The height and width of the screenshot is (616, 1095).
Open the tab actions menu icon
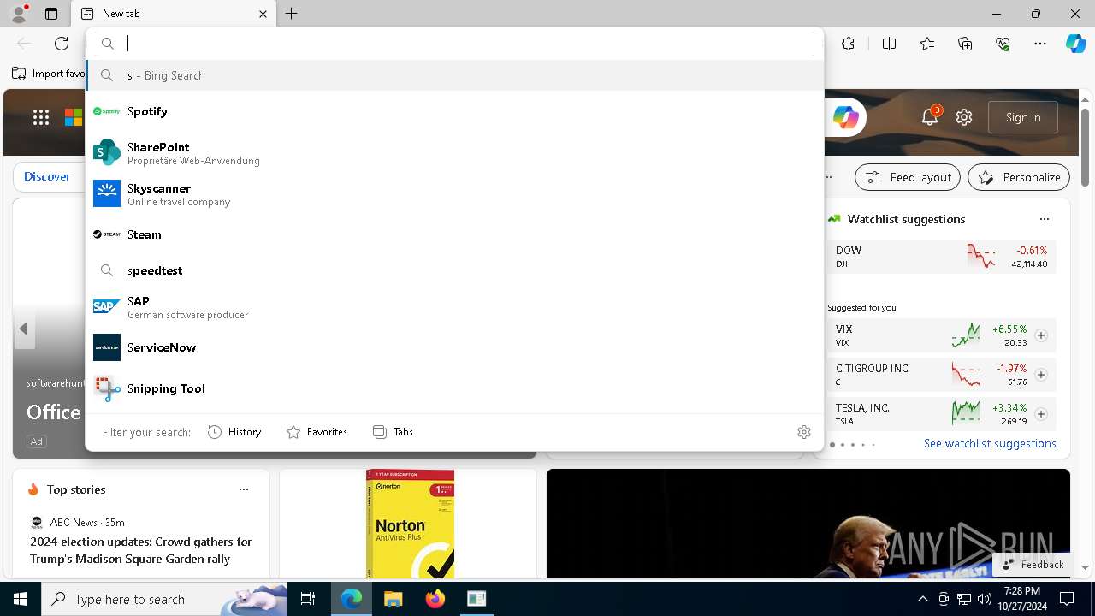tap(51, 14)
